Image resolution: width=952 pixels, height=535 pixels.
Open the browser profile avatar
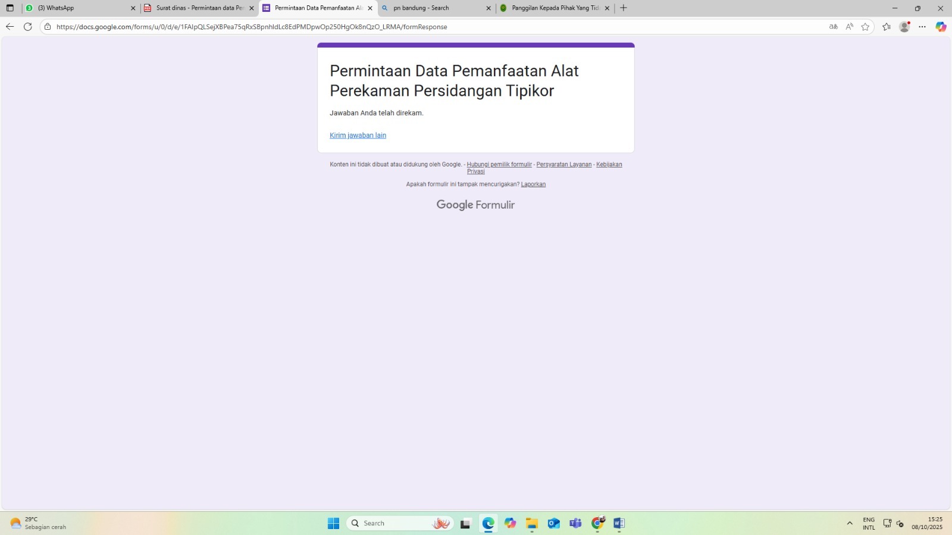904,27
